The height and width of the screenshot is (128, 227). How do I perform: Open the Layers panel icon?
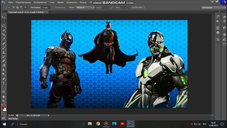tap(225, 34)
